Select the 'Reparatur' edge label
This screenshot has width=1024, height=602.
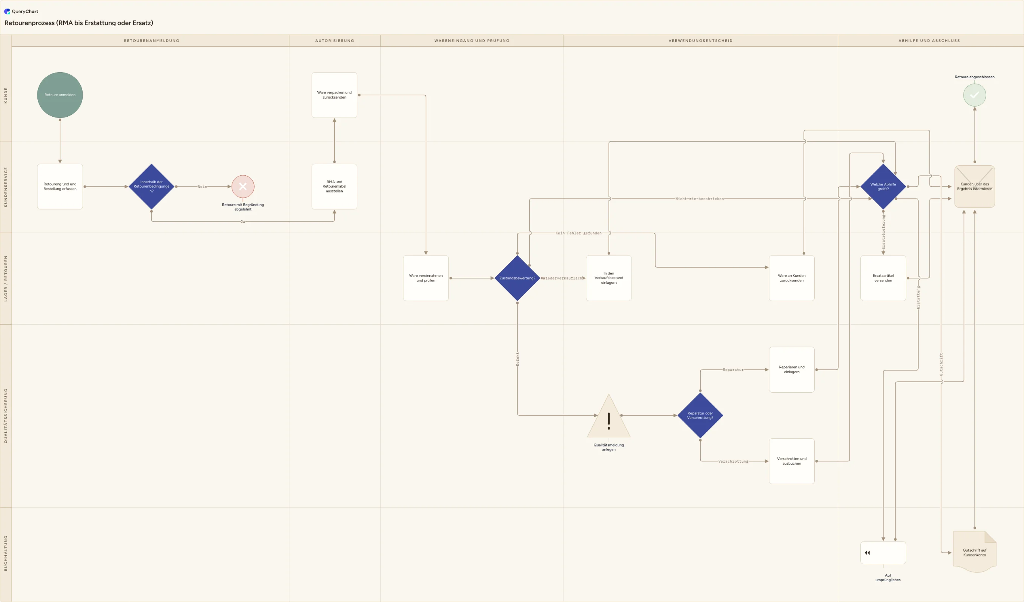tap(733, 370)
